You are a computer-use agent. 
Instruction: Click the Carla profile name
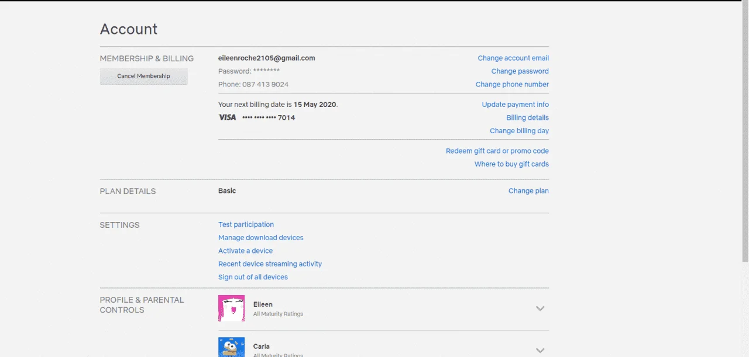tap(261, 346)
